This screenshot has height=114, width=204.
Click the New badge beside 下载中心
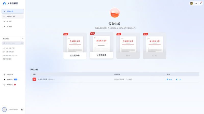coord(16,80)
